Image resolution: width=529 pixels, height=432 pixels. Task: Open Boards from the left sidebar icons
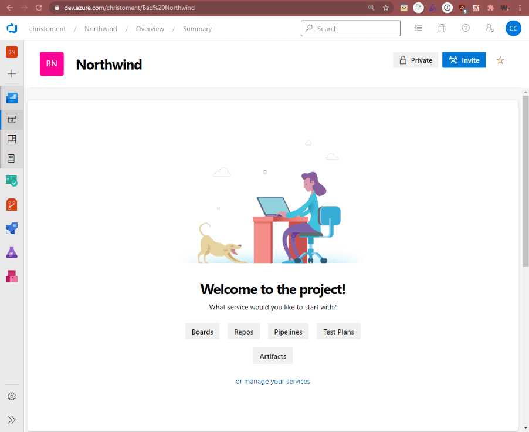pos(12,180)
